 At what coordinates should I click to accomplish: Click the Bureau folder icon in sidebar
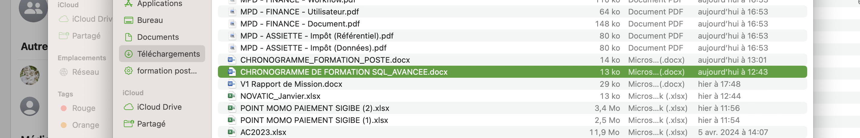click(129, 20)
